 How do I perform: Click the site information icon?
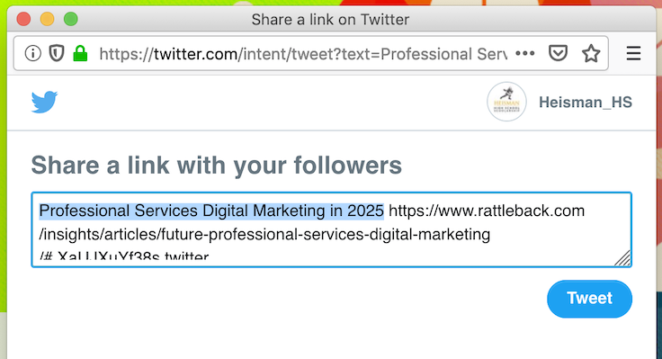pyautogui.click(x=33, y=54)
